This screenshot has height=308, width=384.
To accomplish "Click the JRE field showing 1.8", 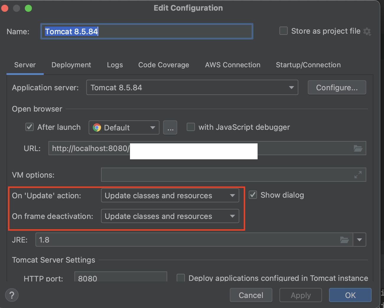I will (194, 240).
